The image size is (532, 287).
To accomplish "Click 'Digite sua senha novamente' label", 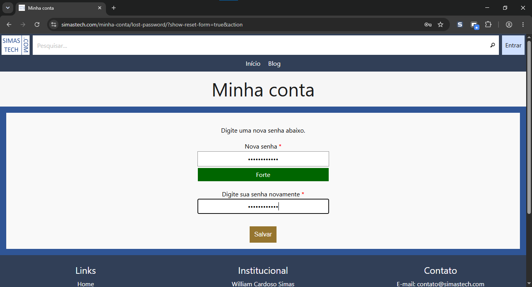I will (x=261, y=194).
